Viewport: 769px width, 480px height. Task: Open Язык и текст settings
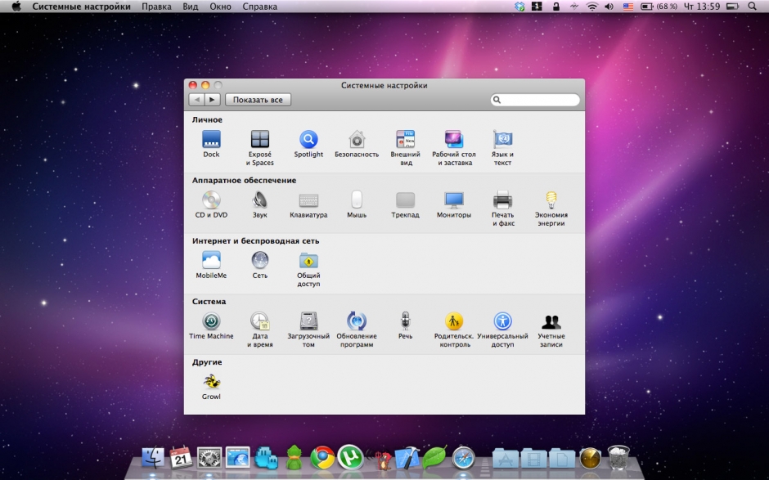coord(502,147)
